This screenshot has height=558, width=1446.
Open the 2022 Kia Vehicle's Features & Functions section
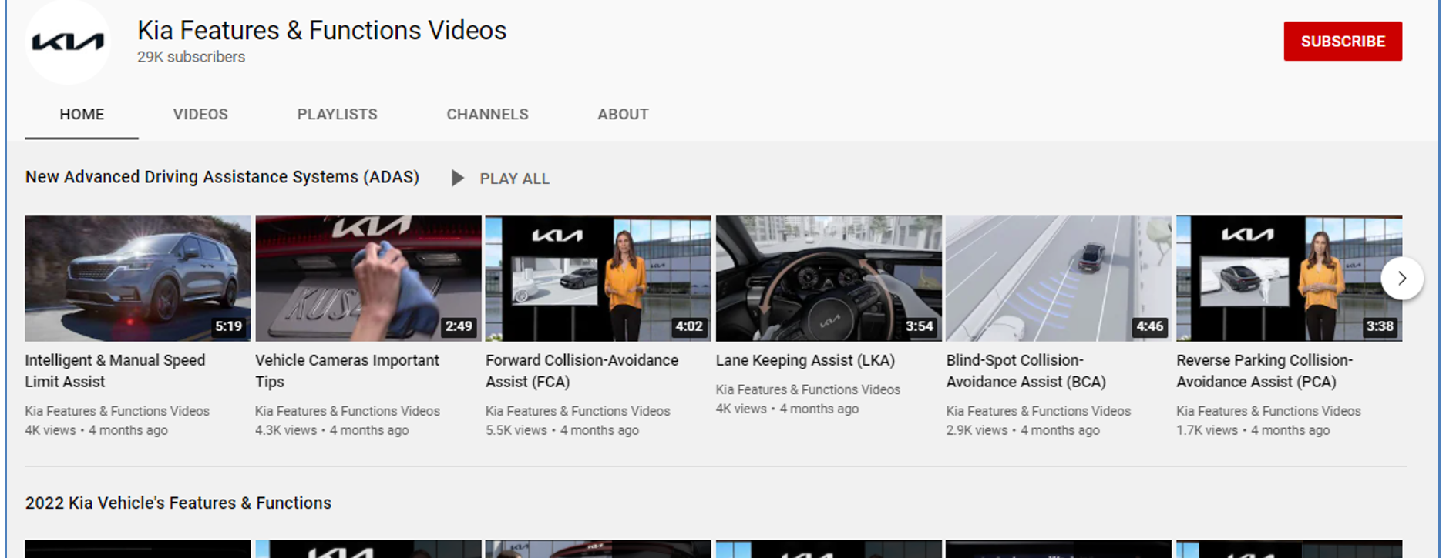tap(178, 503)
